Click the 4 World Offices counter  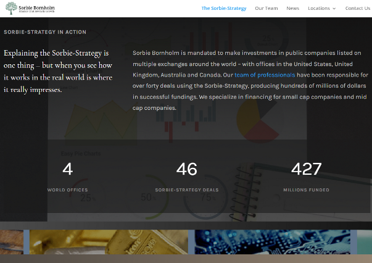(68, 169)
